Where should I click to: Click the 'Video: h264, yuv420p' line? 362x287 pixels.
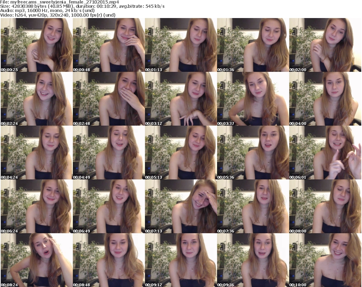tap(58, 15)
